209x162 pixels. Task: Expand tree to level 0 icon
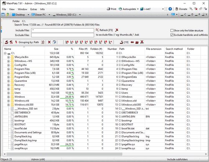point(67,42)
